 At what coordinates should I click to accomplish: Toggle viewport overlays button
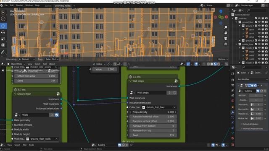pos(196,64)
